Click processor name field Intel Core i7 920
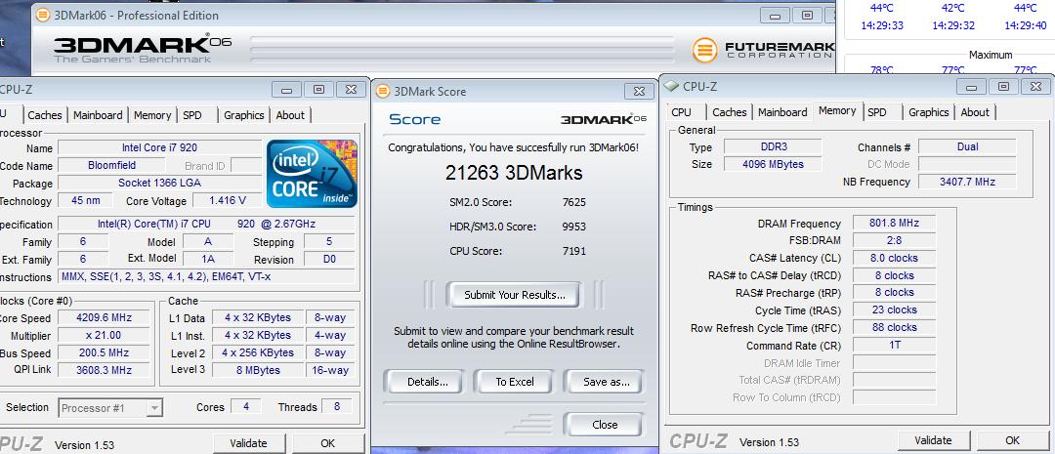This screenshot has width=1055, height=454. (159, 147)
